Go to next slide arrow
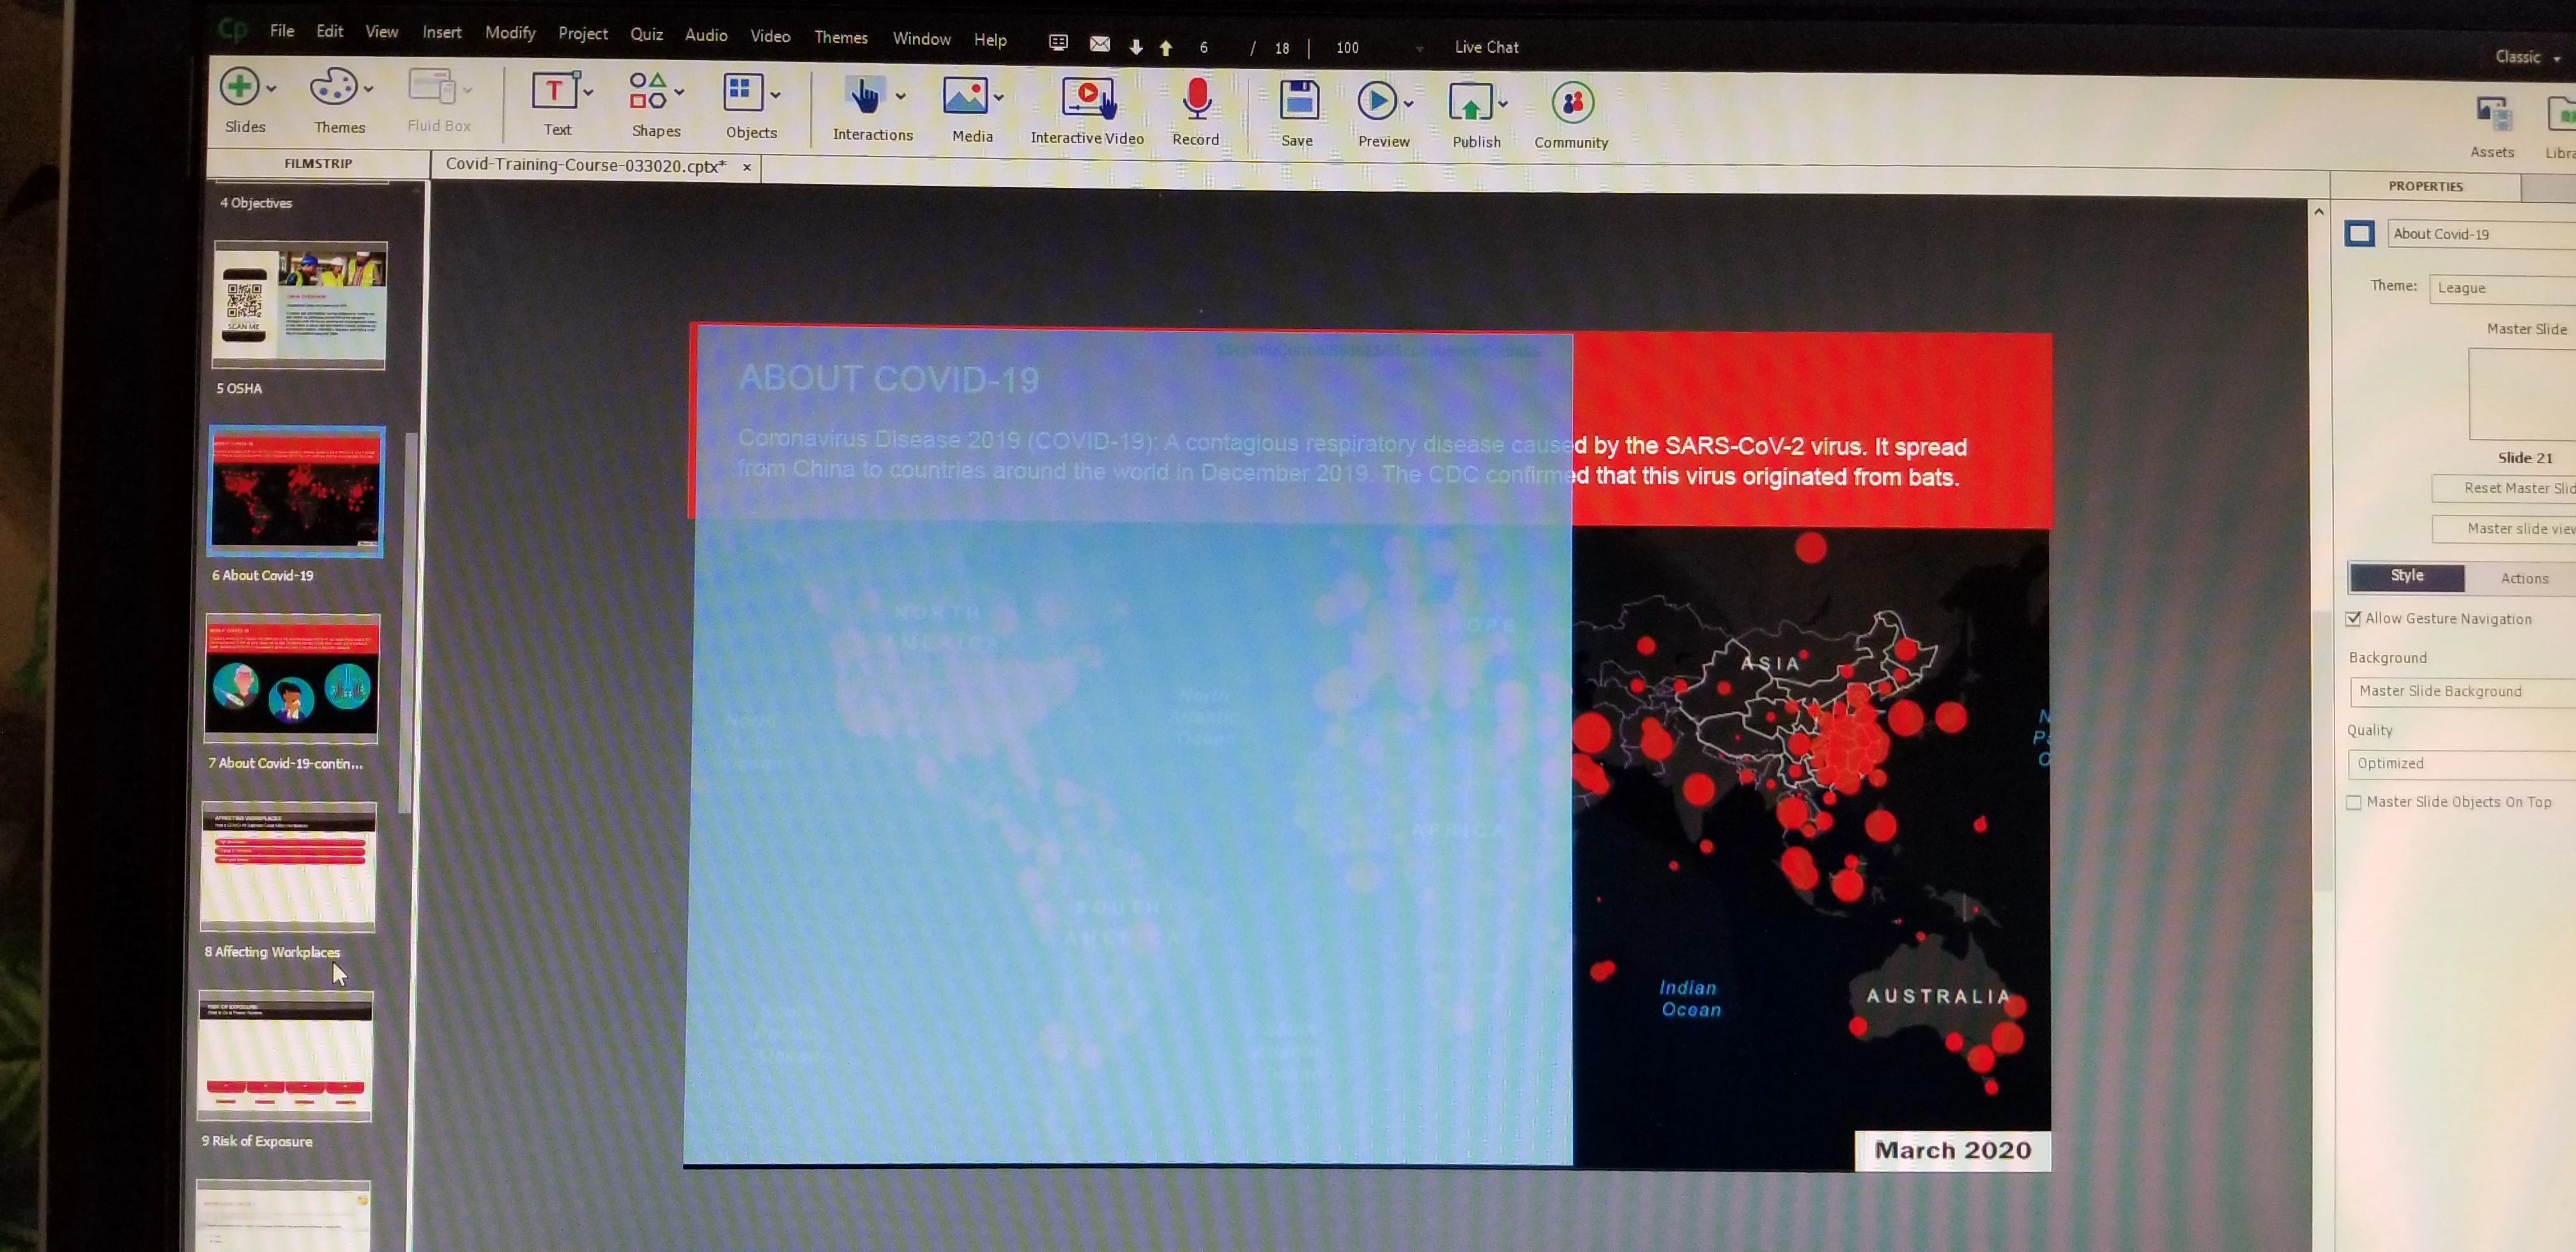 (1136, 47)
